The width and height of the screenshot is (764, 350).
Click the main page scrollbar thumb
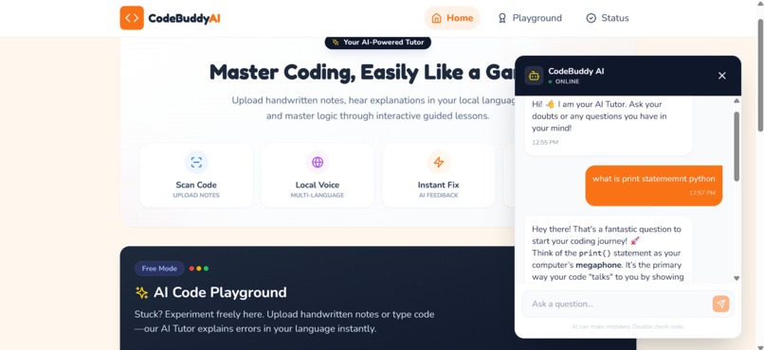coord(760,76)
